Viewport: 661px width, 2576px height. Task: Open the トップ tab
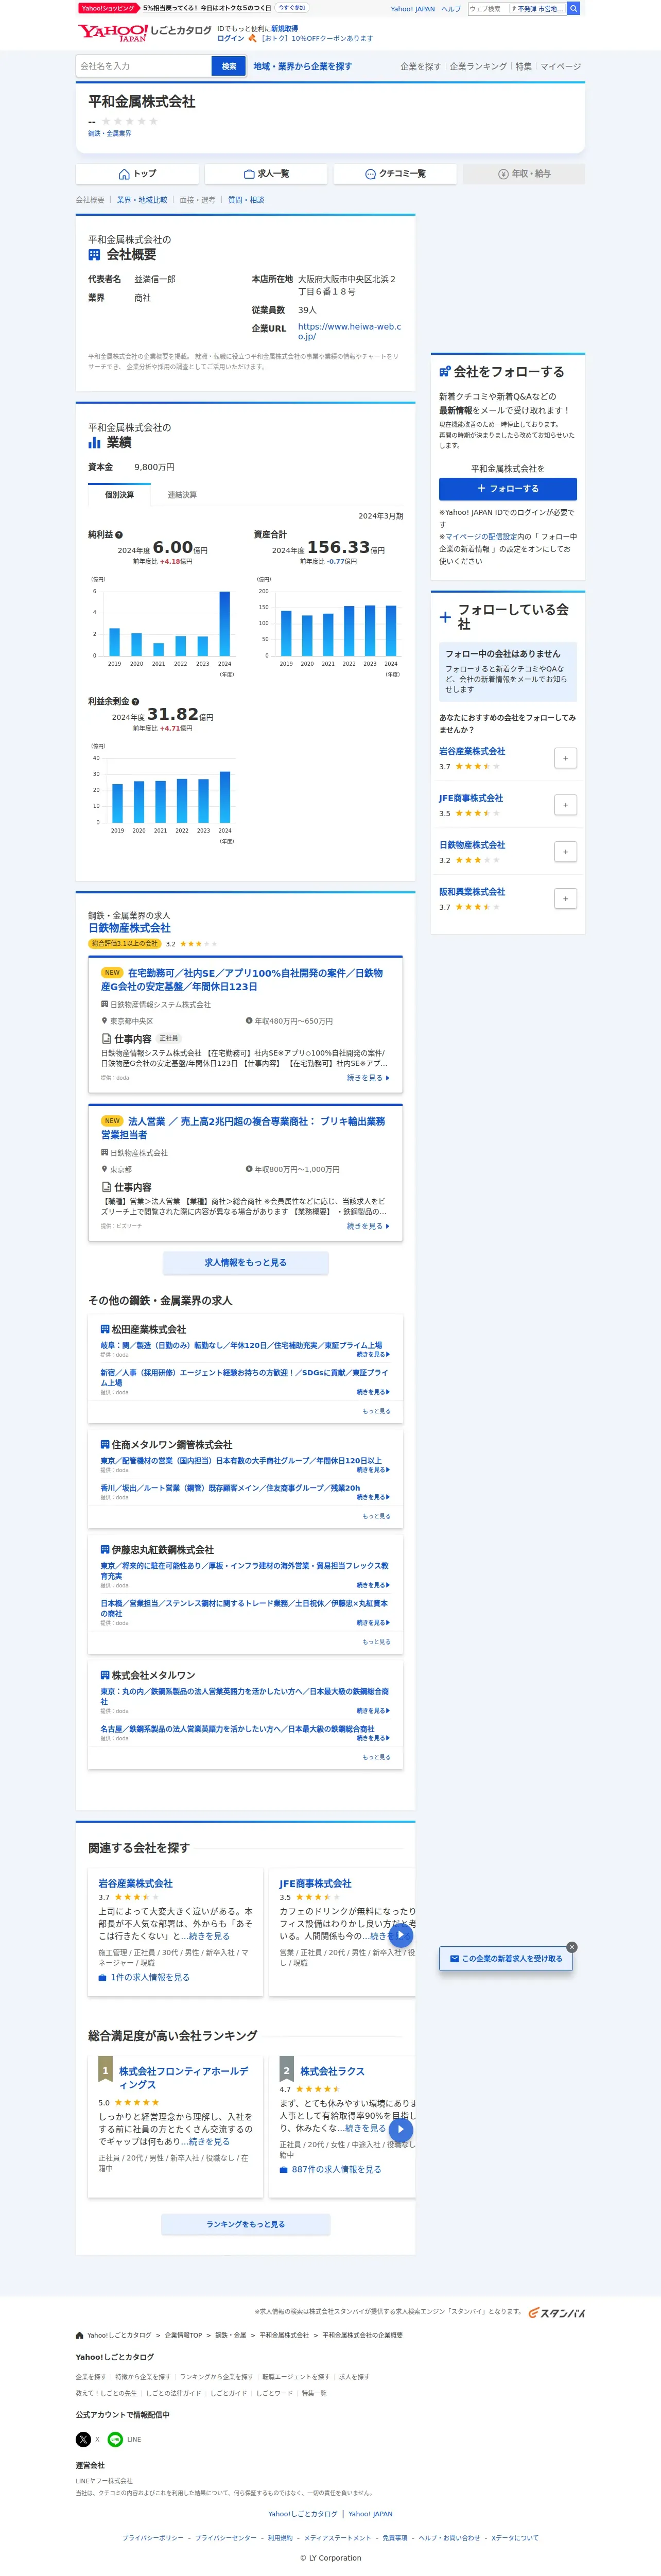(137, 174)
